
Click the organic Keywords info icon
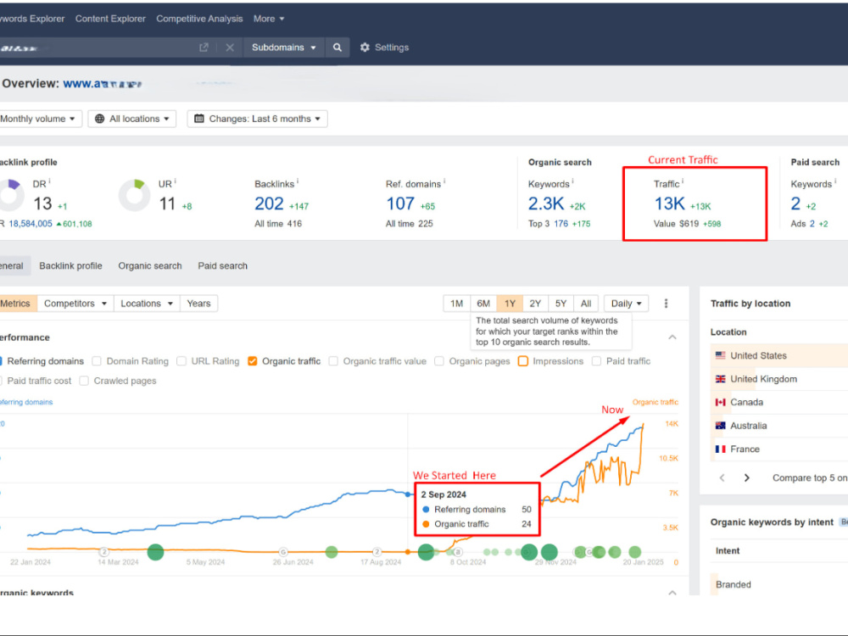572,181
